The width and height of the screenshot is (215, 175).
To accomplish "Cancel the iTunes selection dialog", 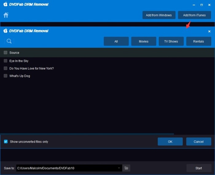I will pyautogui.click(x=198, y=142).
